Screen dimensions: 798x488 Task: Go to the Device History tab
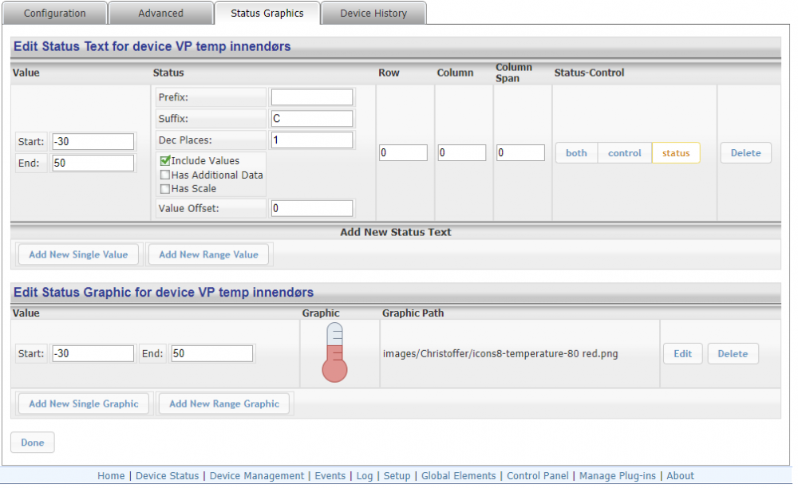point(373,14)
